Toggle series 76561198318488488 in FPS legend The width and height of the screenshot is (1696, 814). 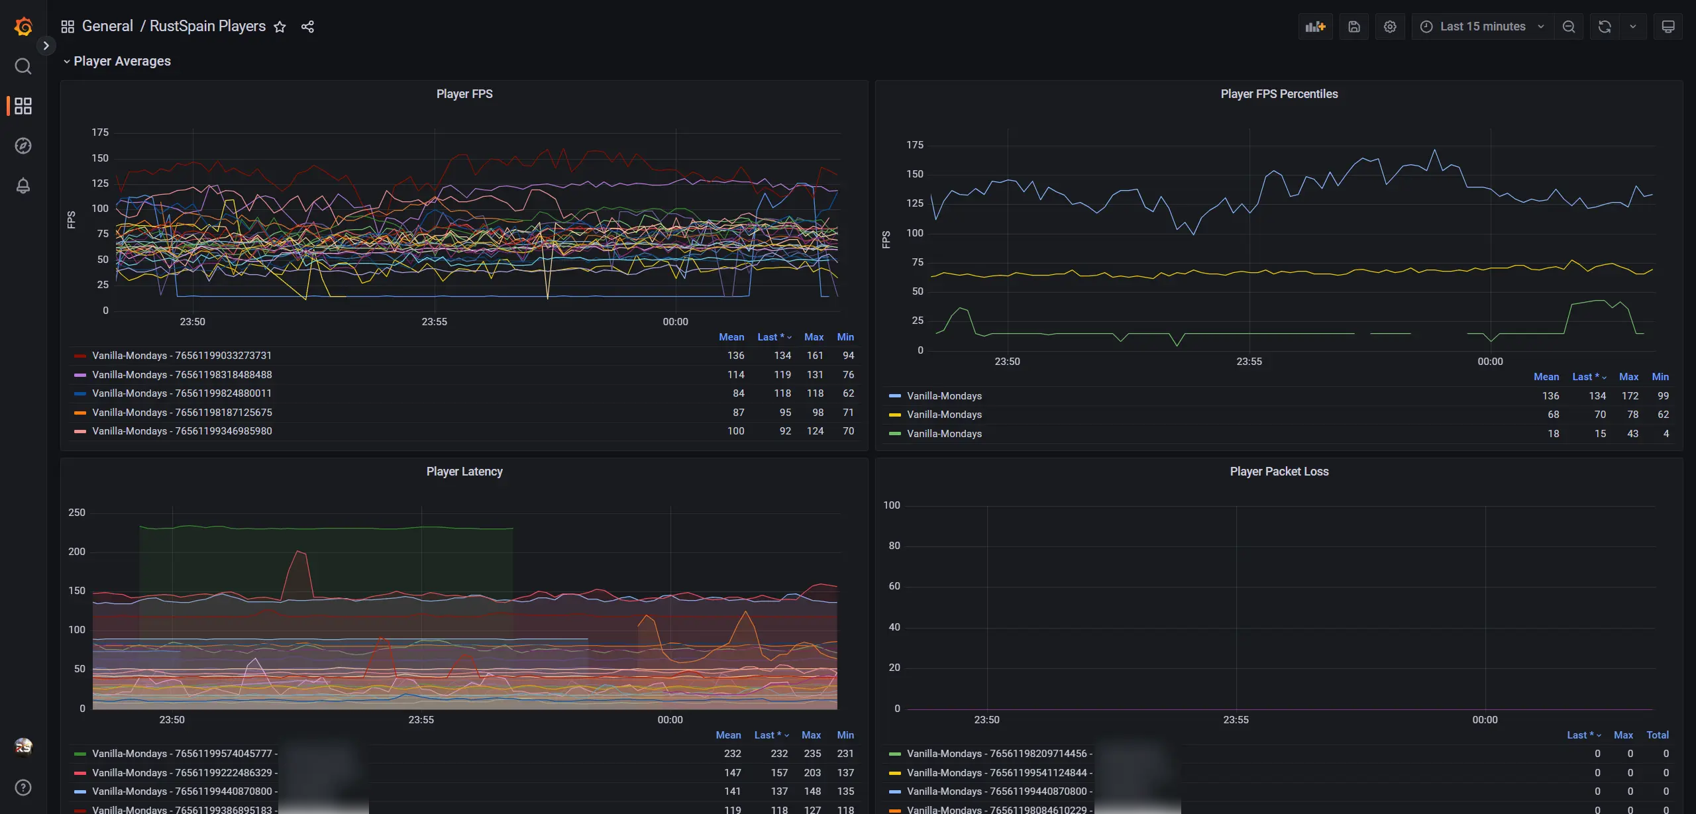(x=182, y=375)
